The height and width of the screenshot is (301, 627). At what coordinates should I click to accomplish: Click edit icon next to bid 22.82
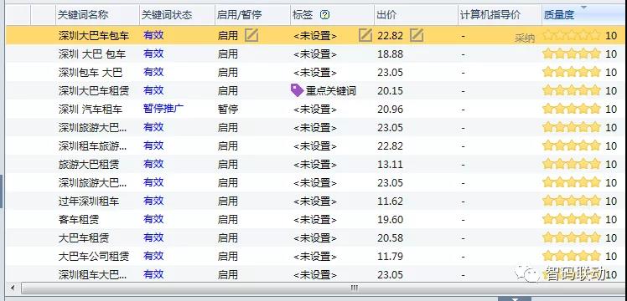(417, 35)
